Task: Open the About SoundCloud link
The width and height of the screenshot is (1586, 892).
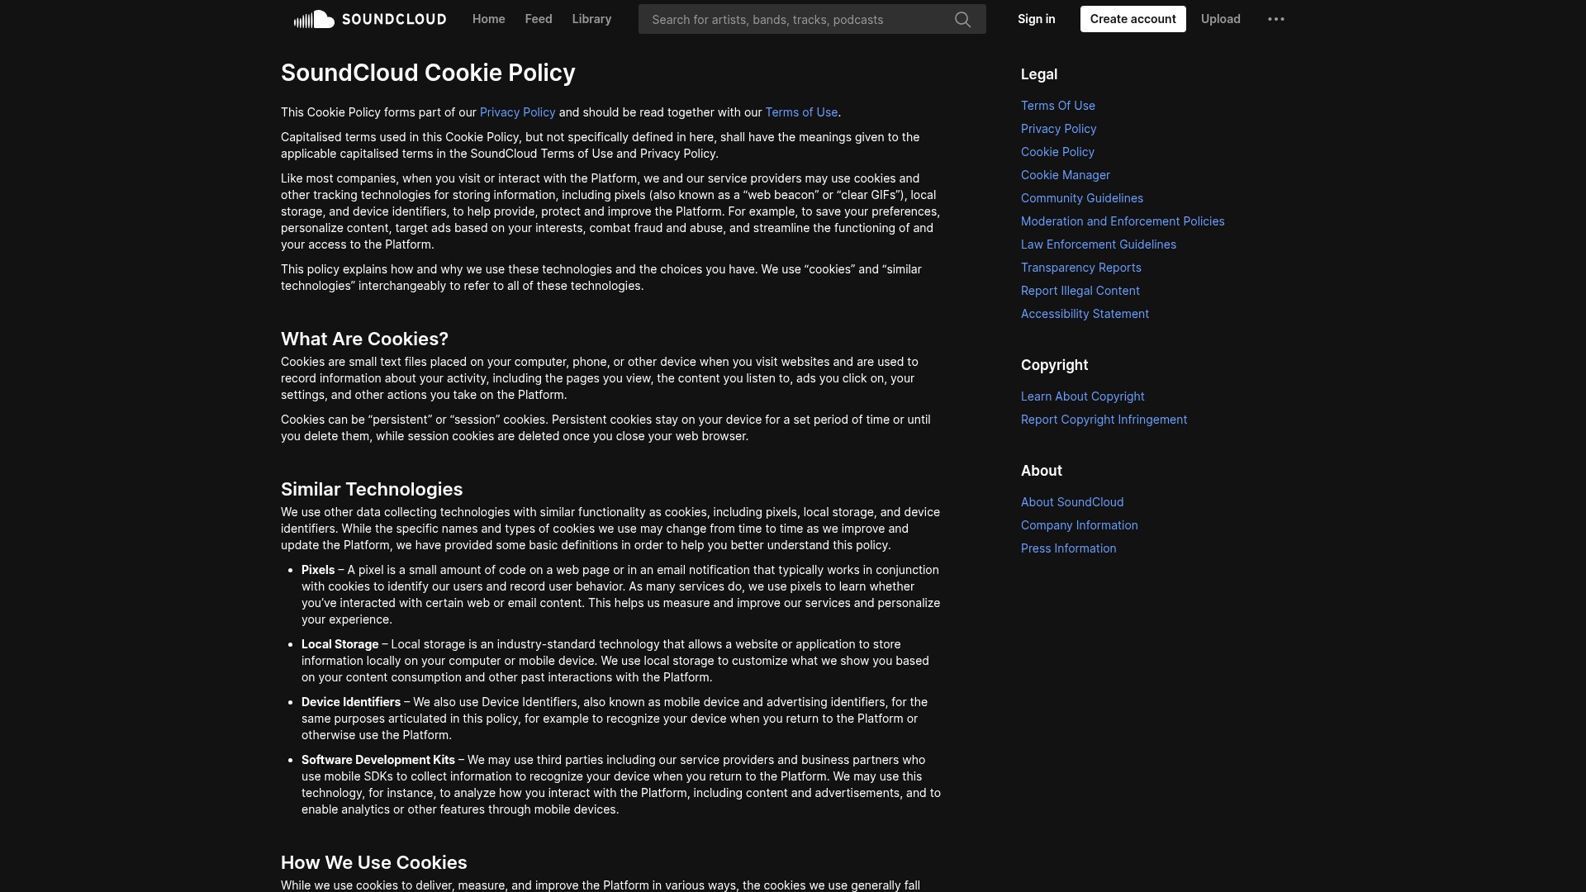Action: point(1072,502)
